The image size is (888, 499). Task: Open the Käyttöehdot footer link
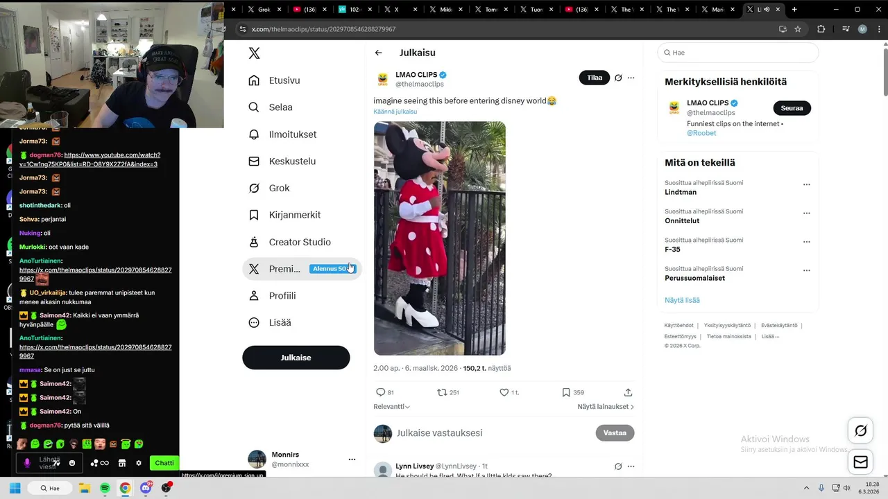pos(678,325)
